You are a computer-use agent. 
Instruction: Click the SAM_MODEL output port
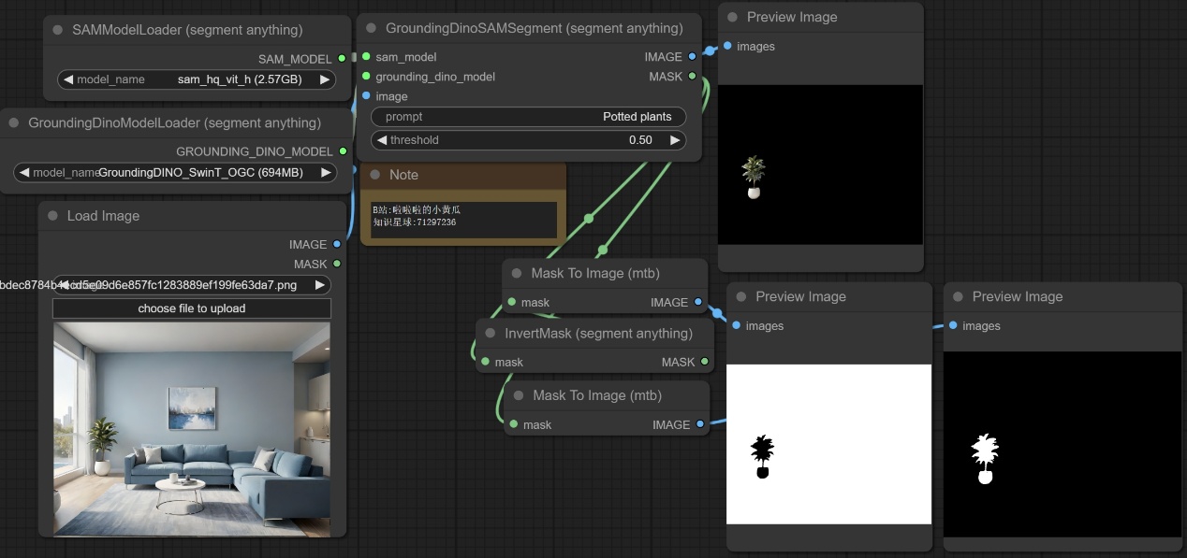[x=342, y=58]
